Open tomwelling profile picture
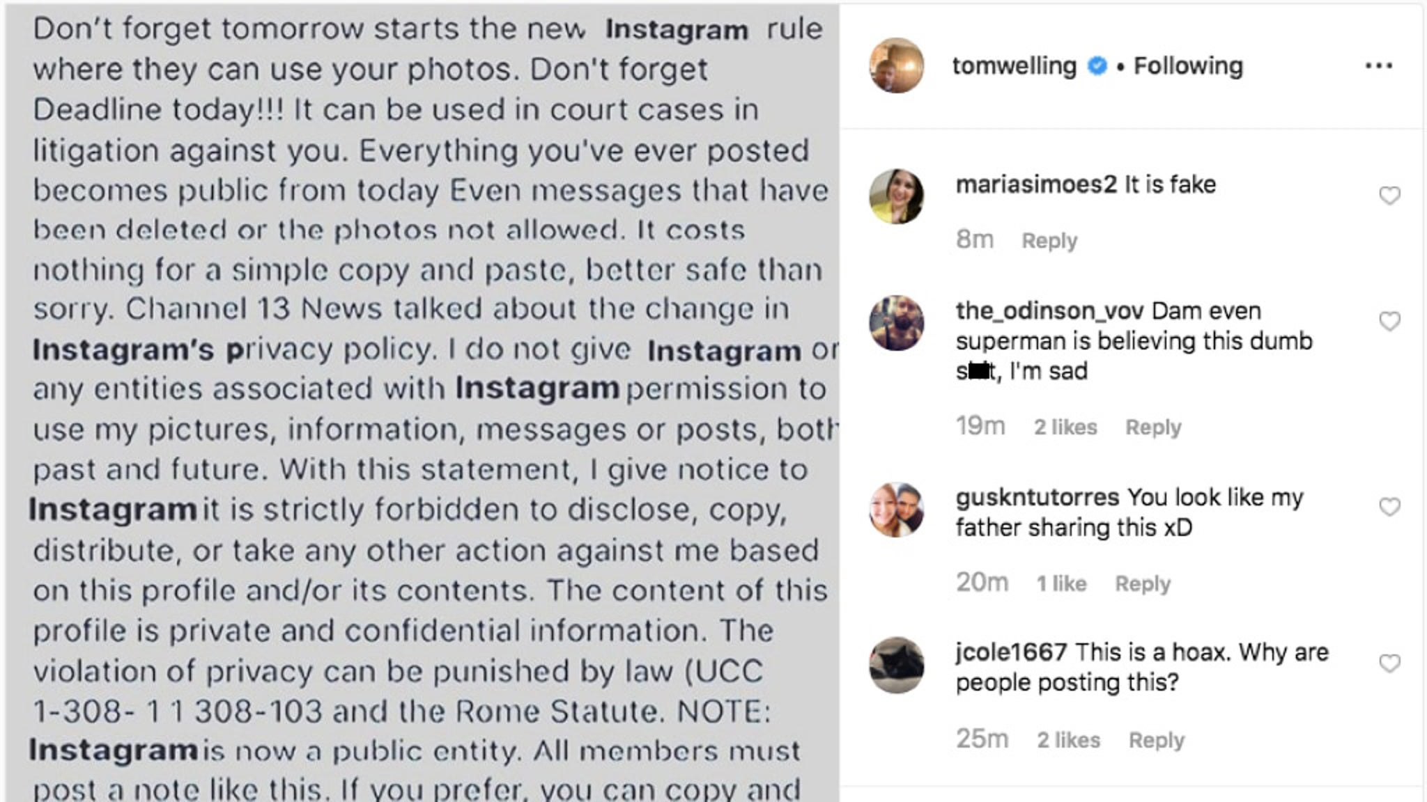 coord(897,65)
